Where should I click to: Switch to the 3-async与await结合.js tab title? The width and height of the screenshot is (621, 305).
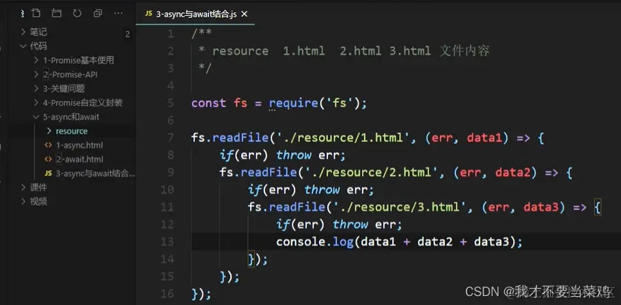pyautogui.click(x=195, y=14)
